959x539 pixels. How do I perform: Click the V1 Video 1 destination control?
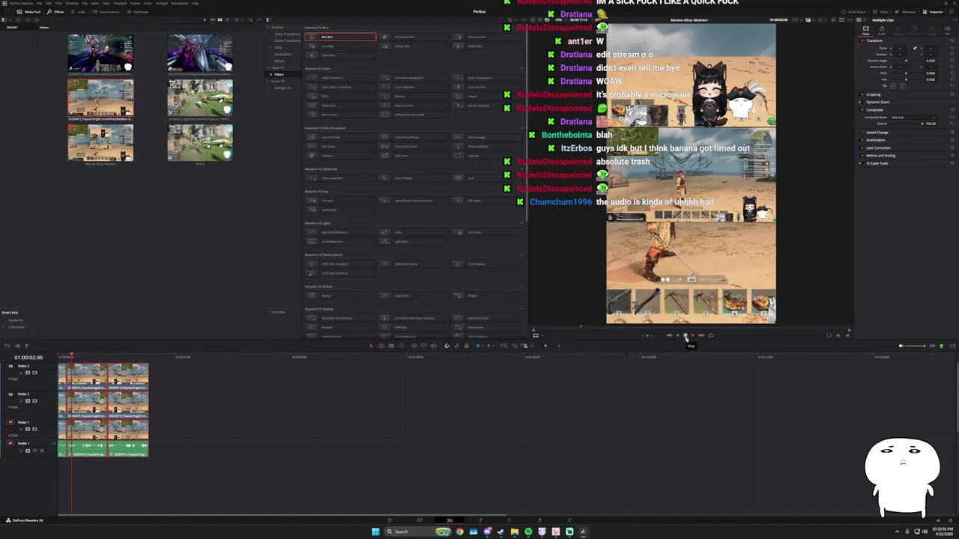tap(10, 422)
